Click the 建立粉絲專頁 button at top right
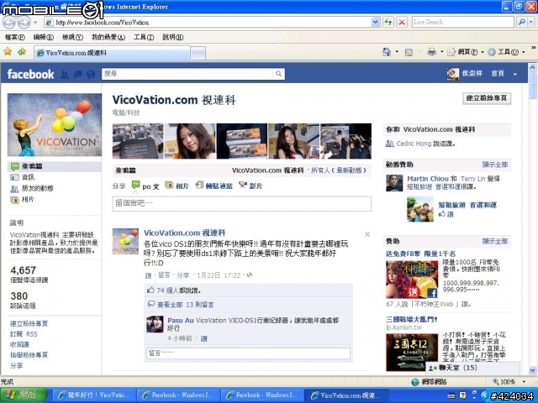 pos(486,98)
